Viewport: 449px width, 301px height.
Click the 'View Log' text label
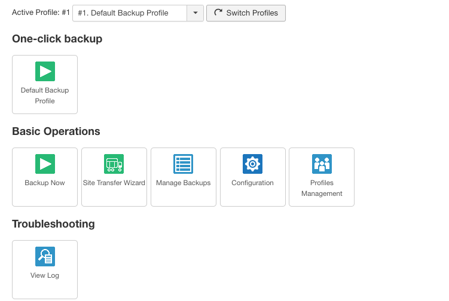pos(45,275)
